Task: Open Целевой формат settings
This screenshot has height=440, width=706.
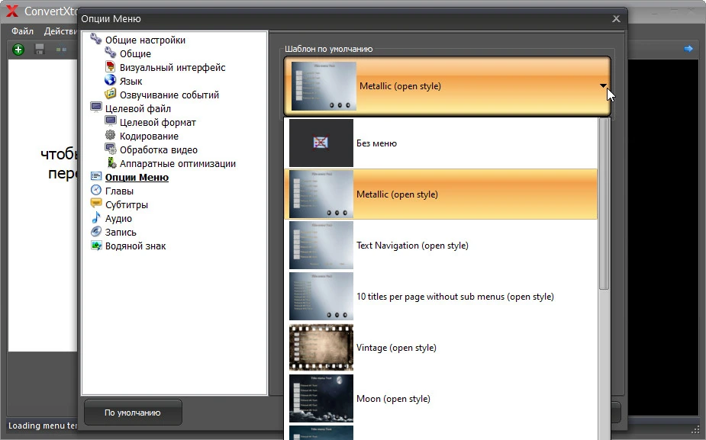Action: [157, 122]
